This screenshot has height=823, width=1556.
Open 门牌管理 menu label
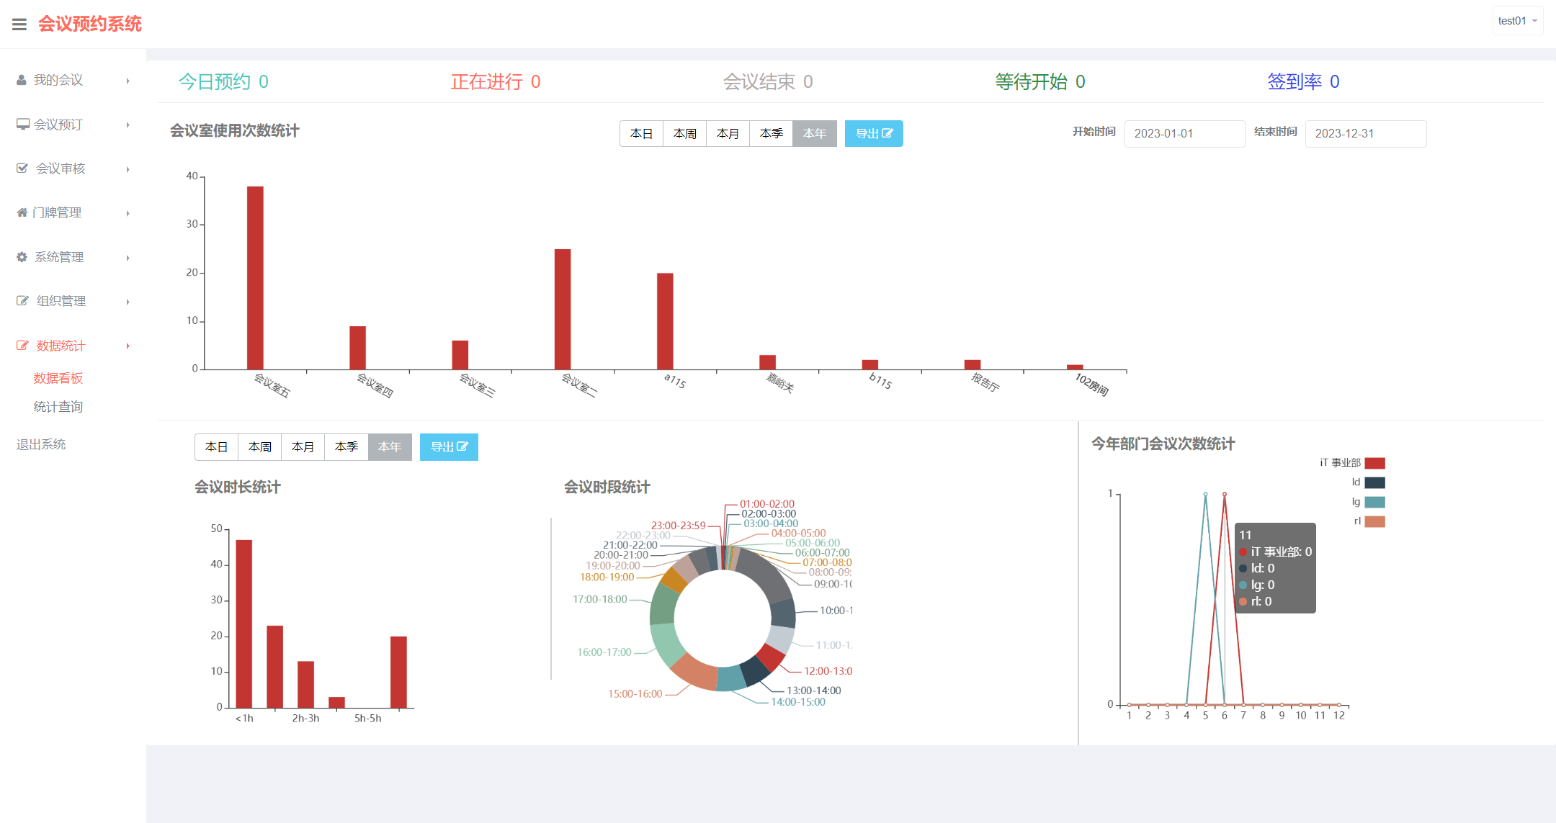pyautogui.click(x=57, y=212)
